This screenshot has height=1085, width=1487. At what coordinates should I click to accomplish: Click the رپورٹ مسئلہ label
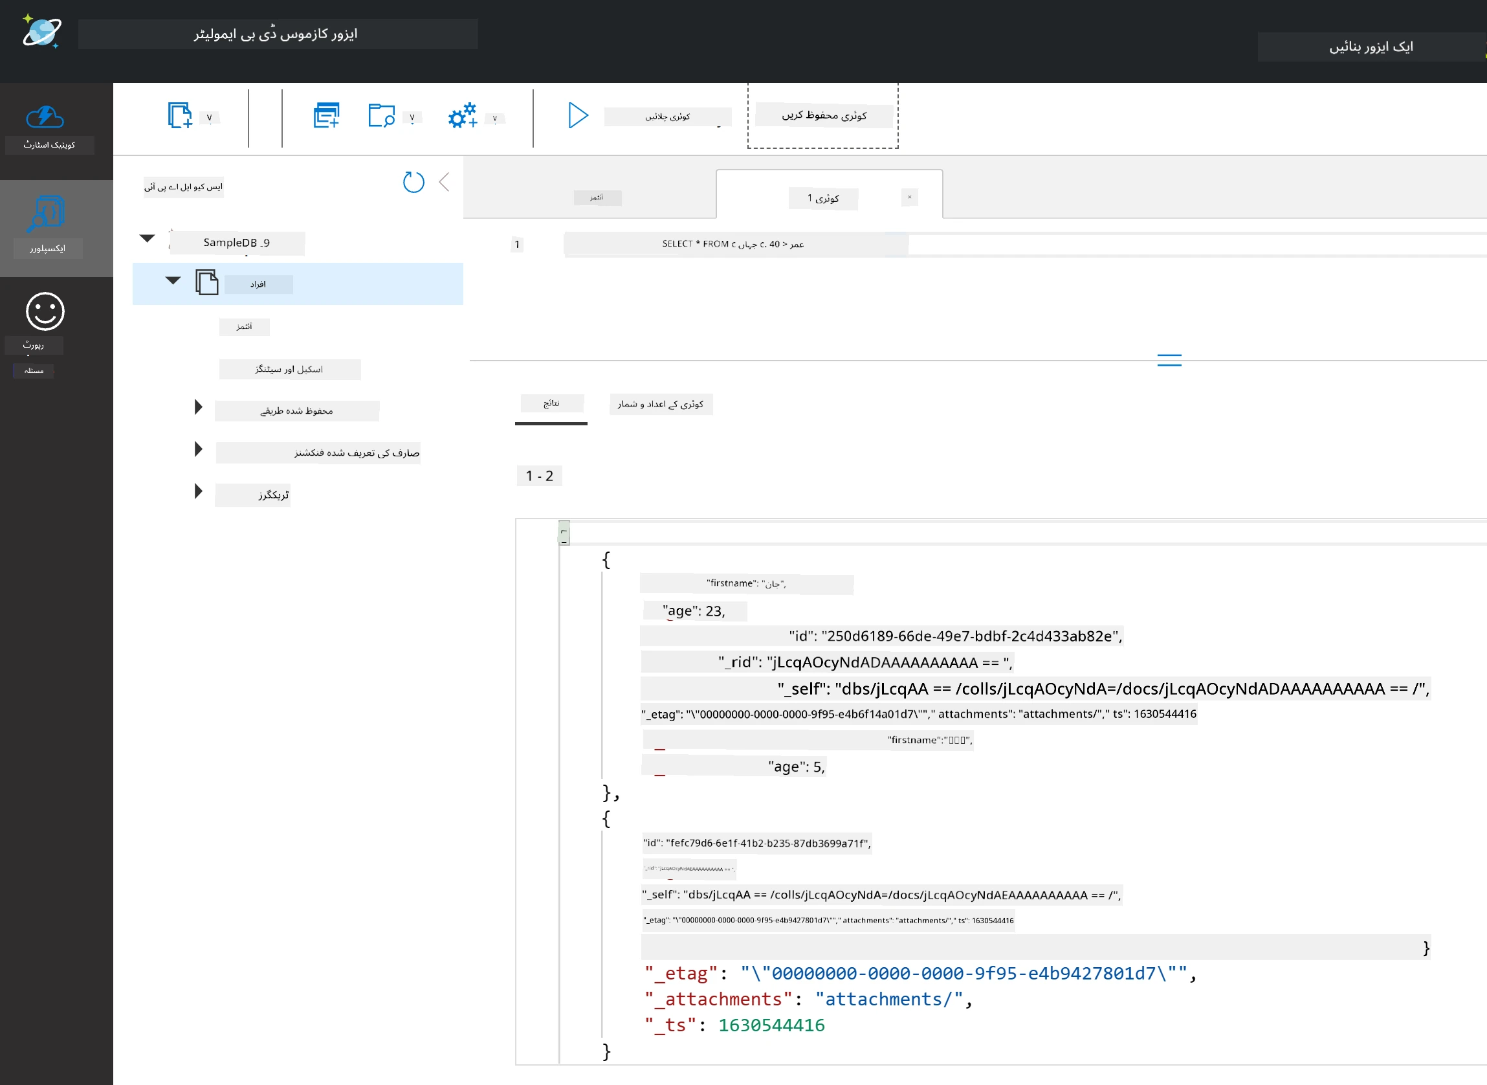[34, 357]
